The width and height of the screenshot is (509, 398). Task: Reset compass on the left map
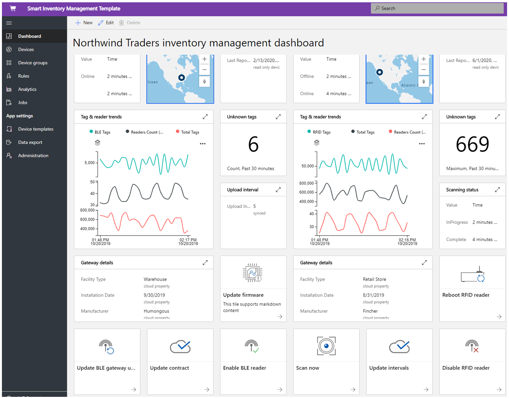point(204,81)
